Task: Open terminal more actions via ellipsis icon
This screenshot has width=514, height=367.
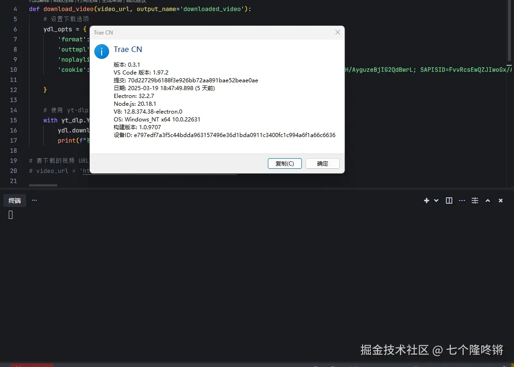Action: pyautogui.click(x=462, y=200)
